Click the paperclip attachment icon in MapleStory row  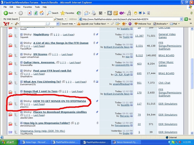pos(94,34)
